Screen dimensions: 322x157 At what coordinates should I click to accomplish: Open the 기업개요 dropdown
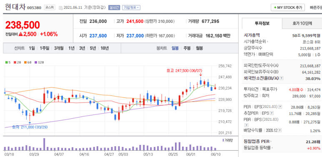(x=131, y=7)
